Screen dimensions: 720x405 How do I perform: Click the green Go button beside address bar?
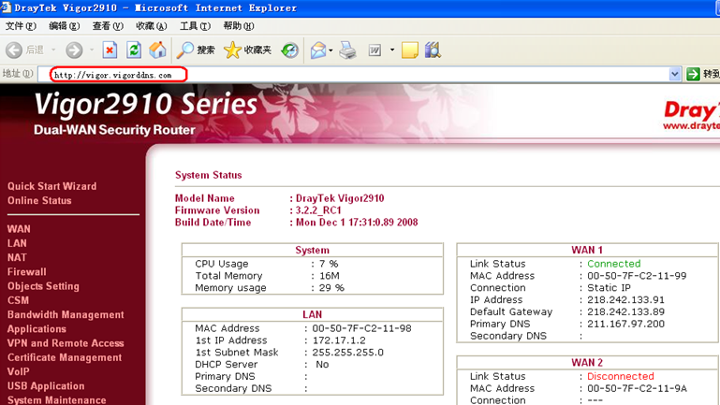tap(694, 74)
